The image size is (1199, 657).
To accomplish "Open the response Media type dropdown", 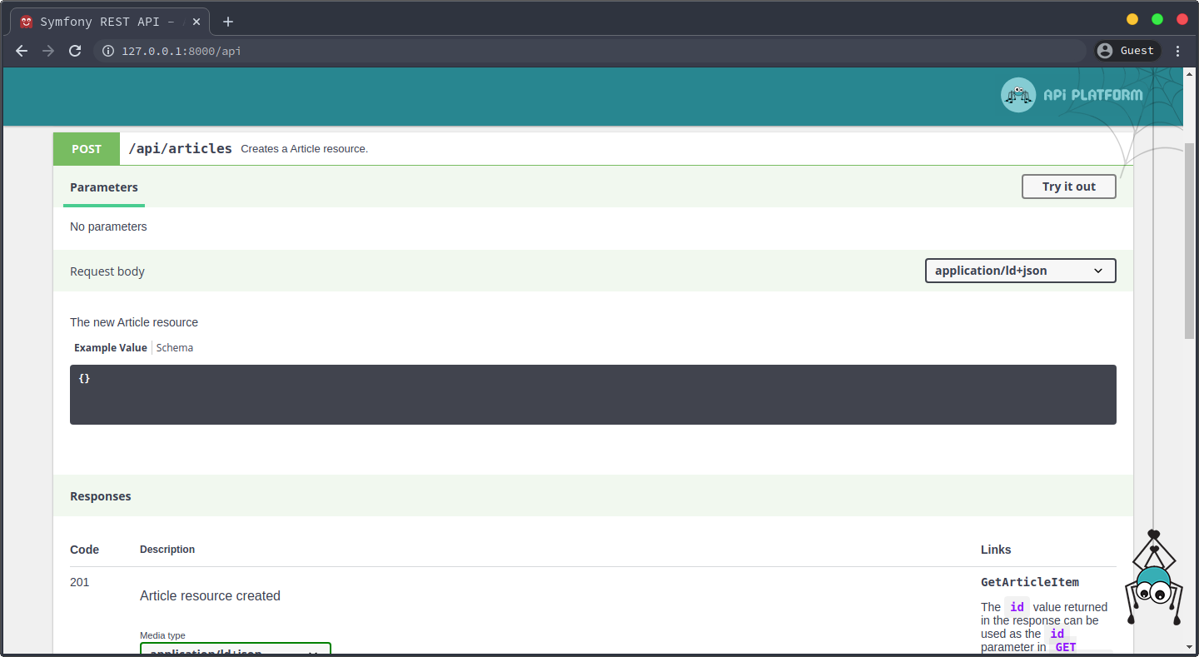I will point(235,649).
